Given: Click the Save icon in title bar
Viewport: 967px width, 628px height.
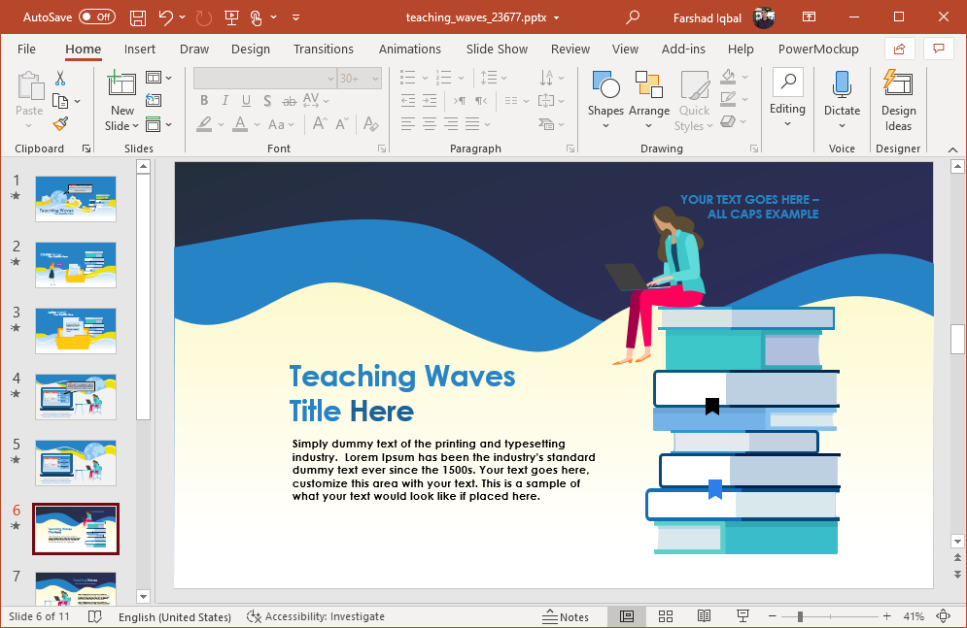Looking at the screenshot, I should pos(138,17).
